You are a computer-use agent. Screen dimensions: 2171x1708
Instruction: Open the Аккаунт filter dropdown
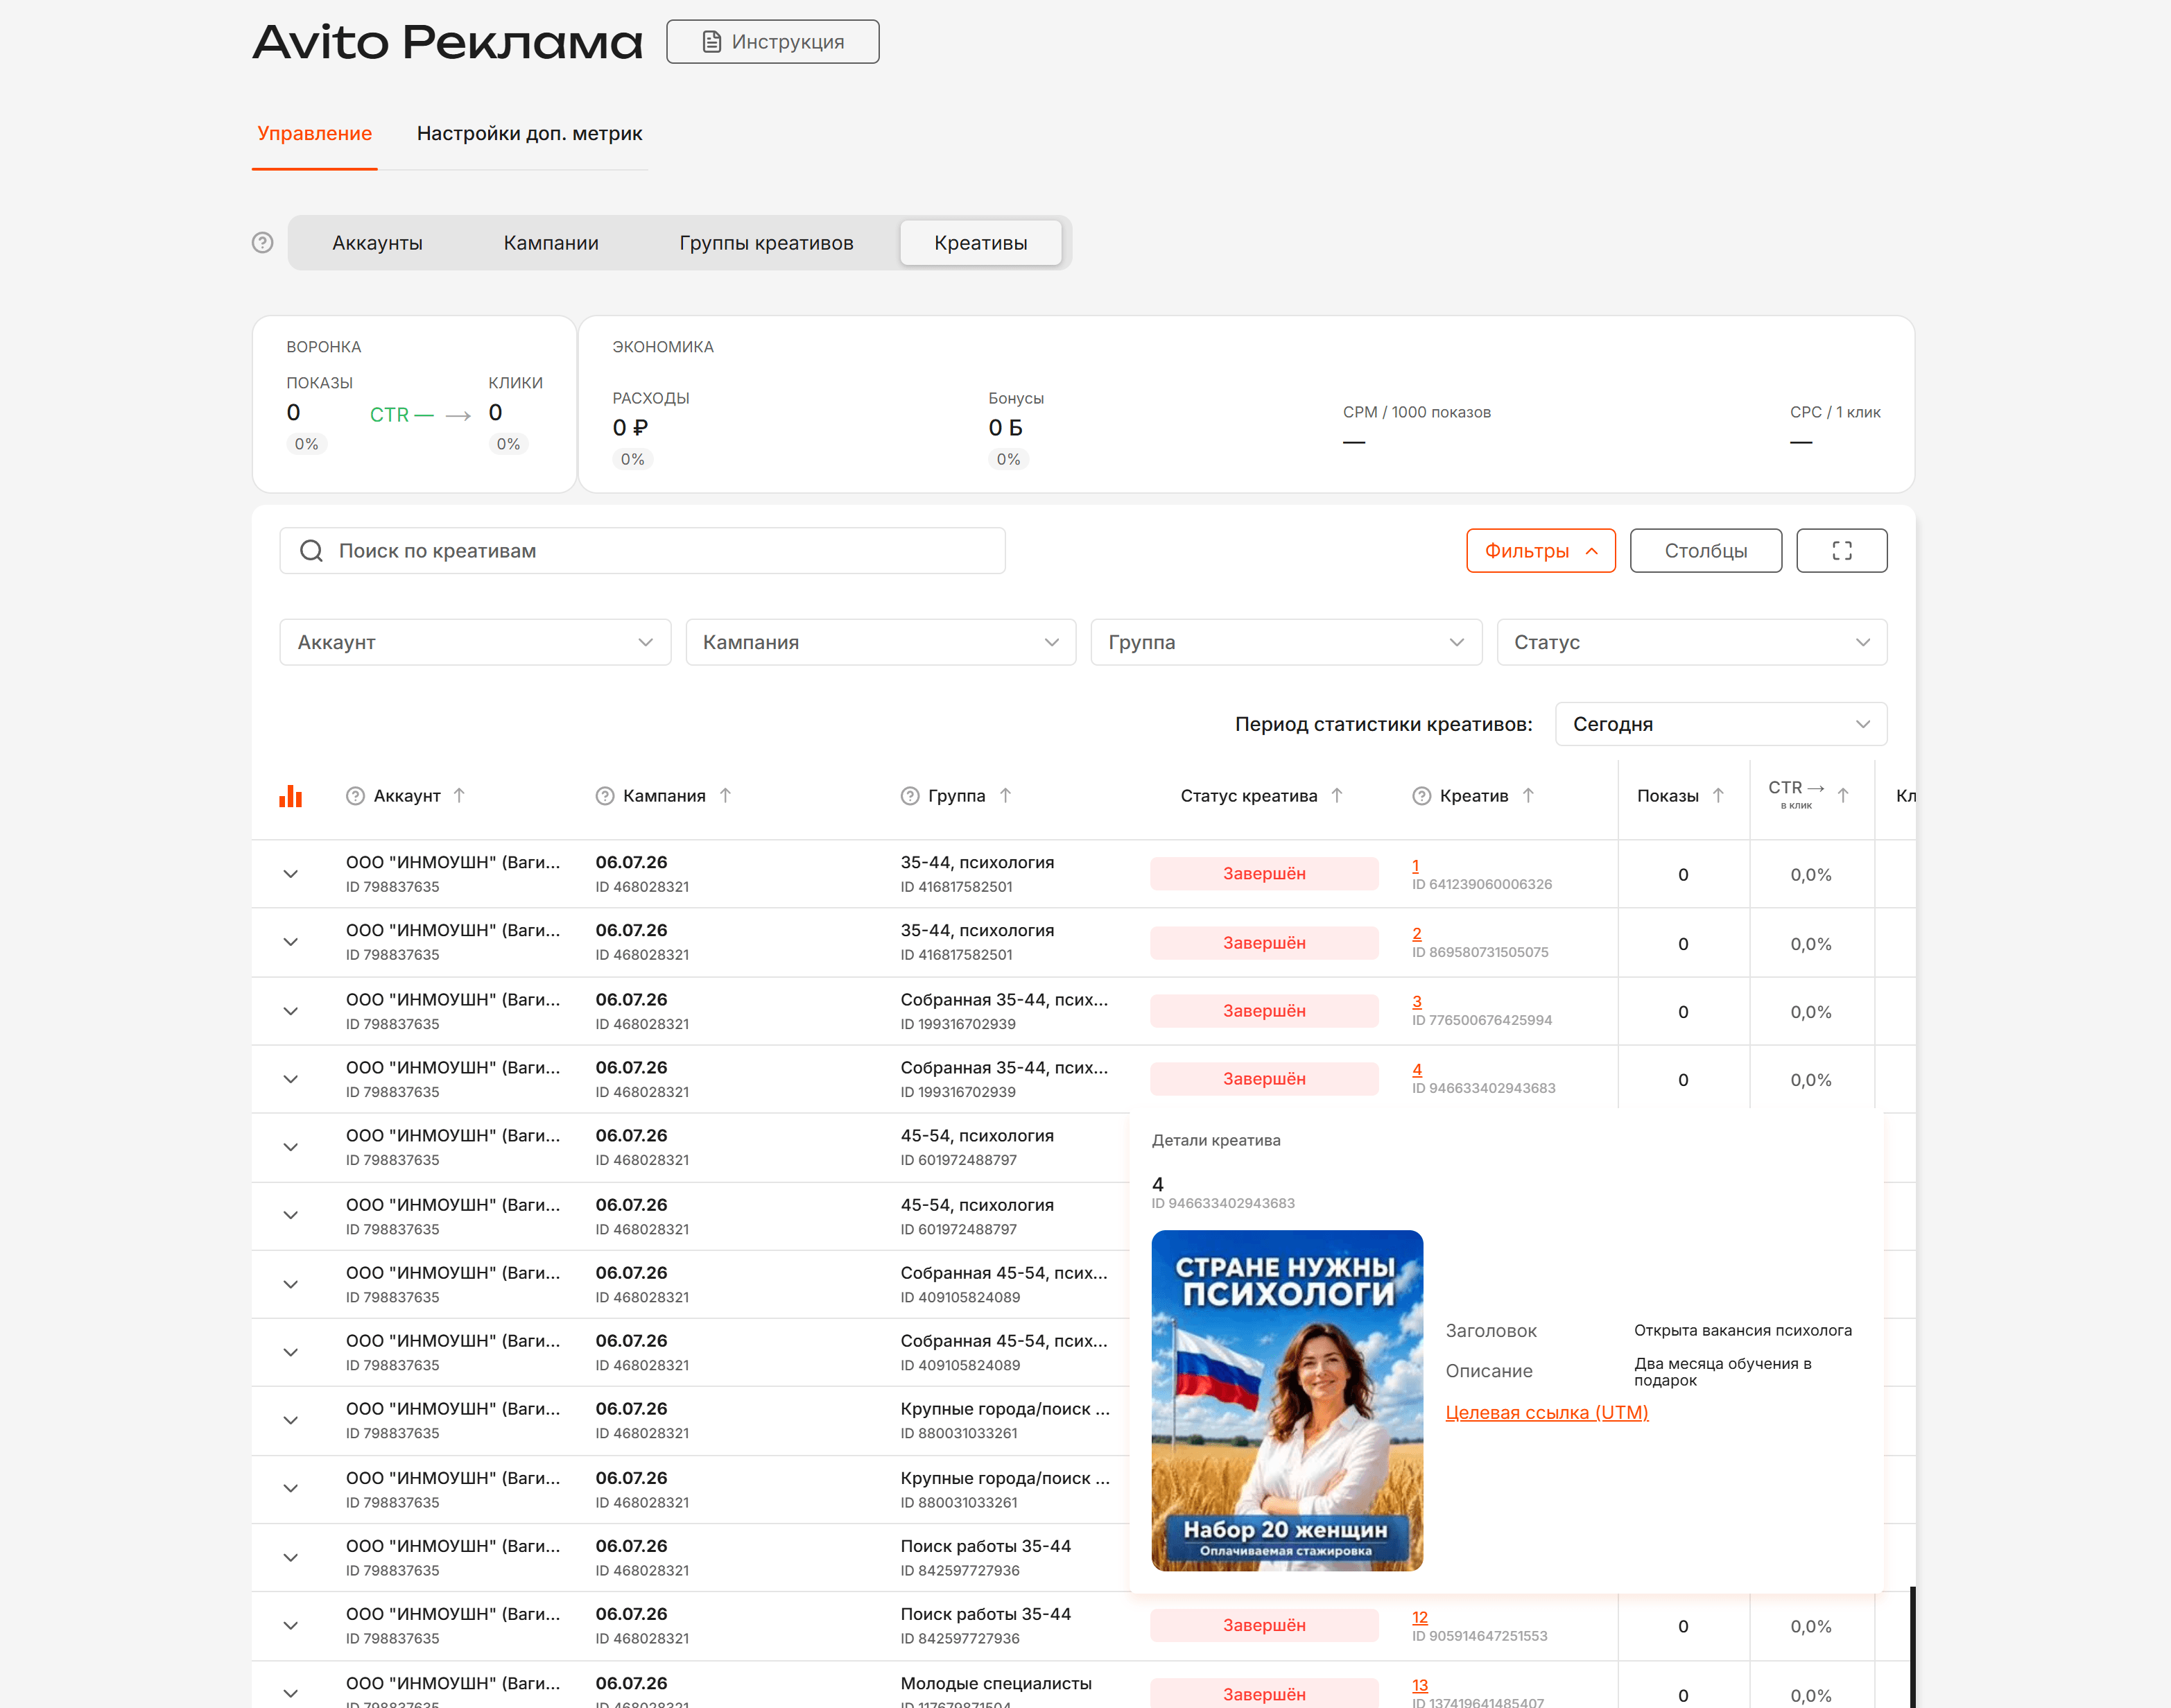[x=475, y=642]
